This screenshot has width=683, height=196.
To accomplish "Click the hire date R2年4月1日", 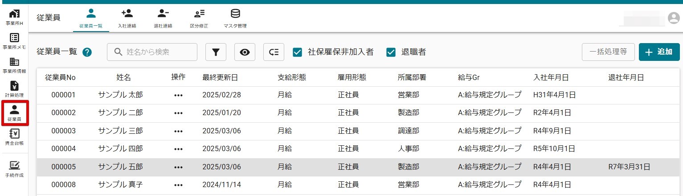I will click(552, 113).
